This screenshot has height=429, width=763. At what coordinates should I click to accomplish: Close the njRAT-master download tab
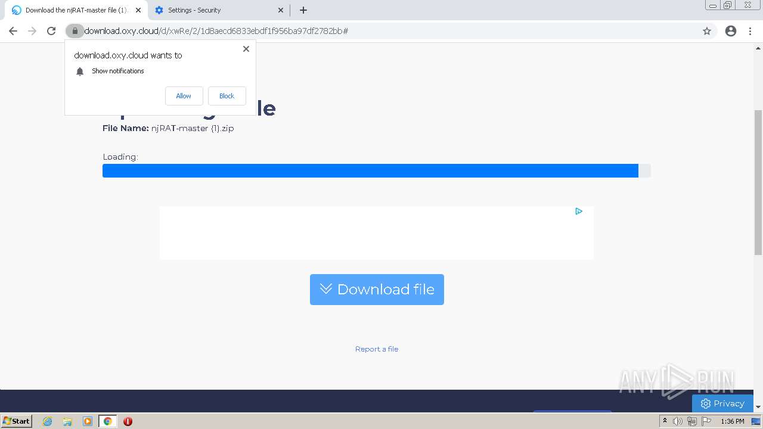(138, 10)
